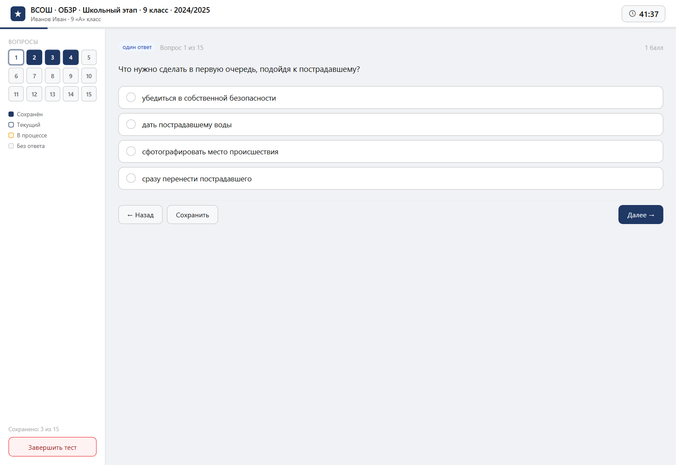Navigate to question 13
This screenshot has width=676, height=465.
click(x=52, y=94)
